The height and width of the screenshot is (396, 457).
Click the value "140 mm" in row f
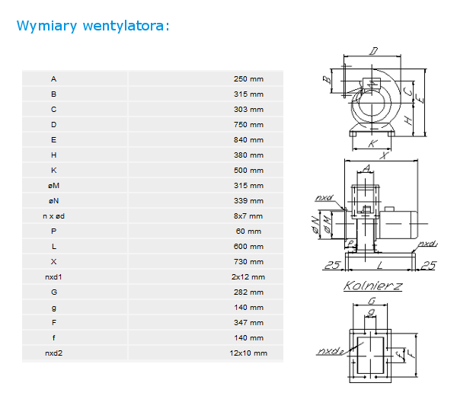248,337
